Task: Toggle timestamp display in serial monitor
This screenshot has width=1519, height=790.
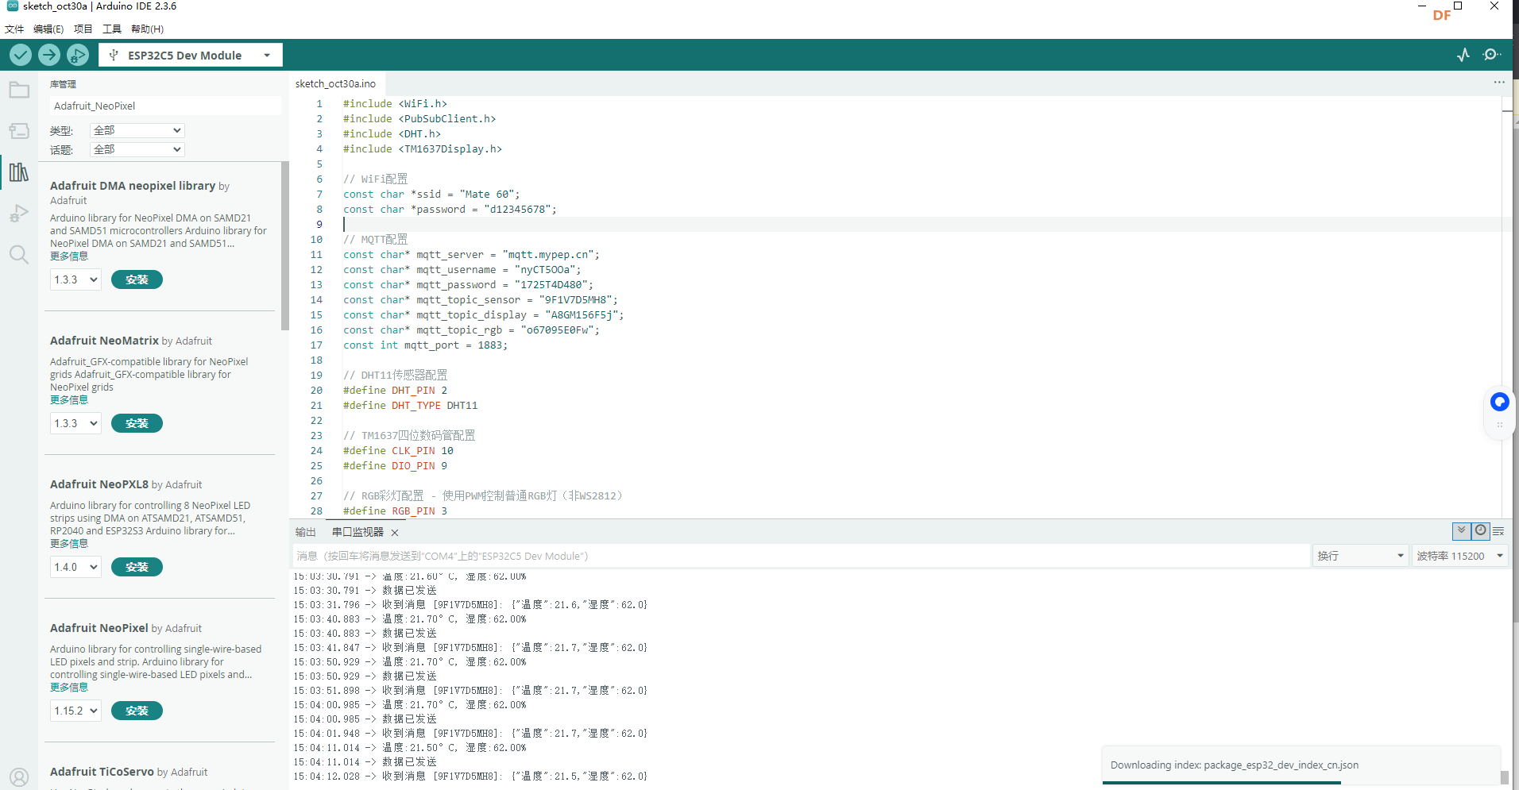Action: coord(1481,531)
